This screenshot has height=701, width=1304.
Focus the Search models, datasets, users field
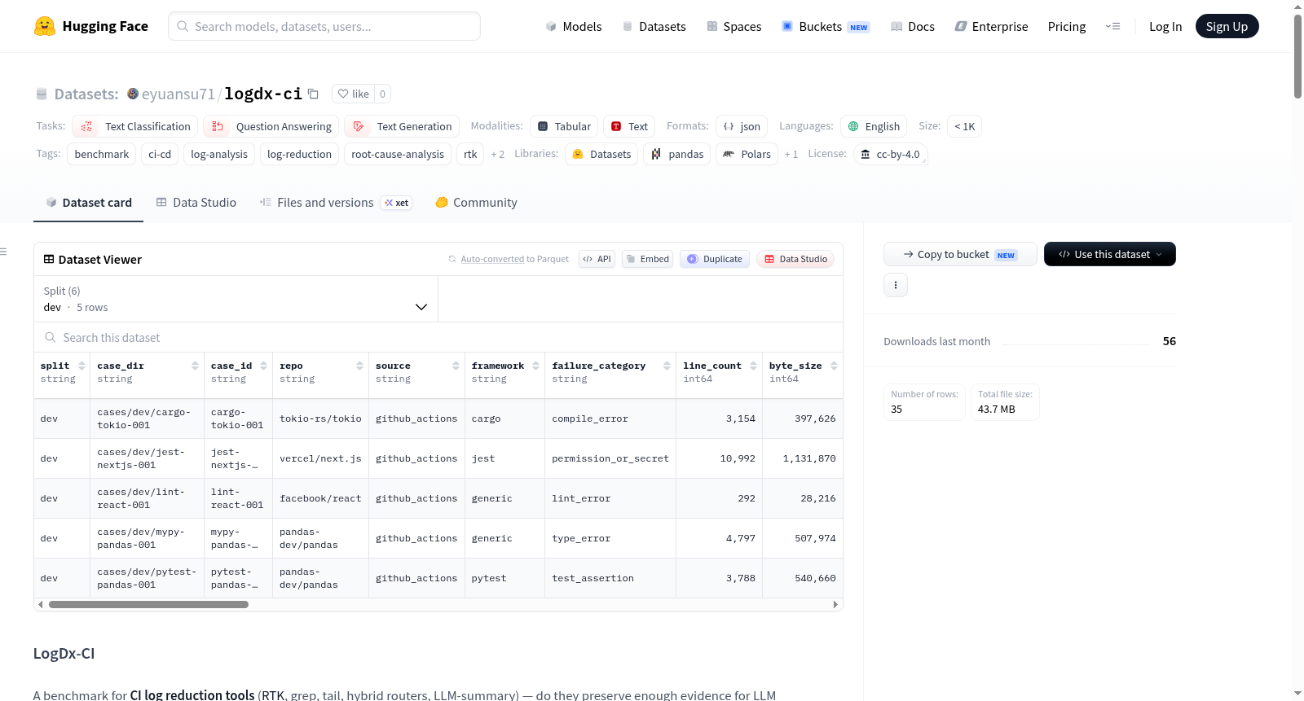(x=324, y=26)
